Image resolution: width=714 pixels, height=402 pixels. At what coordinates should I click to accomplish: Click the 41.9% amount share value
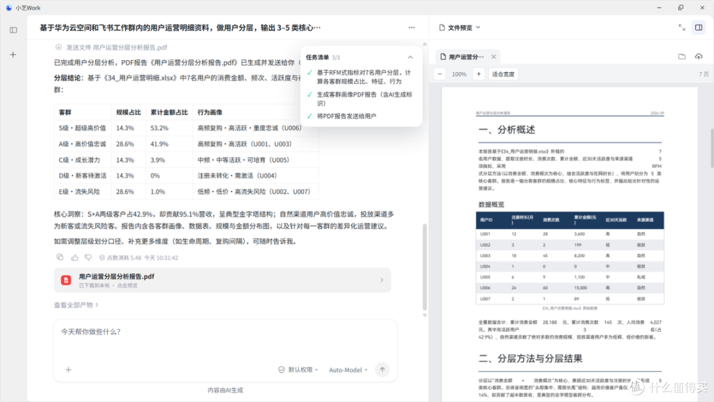(x=159, y=144)
